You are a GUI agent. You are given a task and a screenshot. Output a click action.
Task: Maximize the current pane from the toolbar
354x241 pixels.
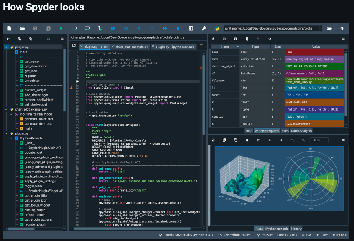[x=191, y=28]
